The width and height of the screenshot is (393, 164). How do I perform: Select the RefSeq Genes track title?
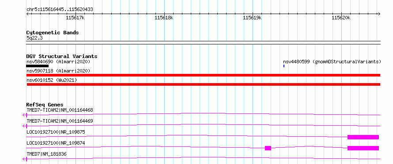tap(45, 105)
